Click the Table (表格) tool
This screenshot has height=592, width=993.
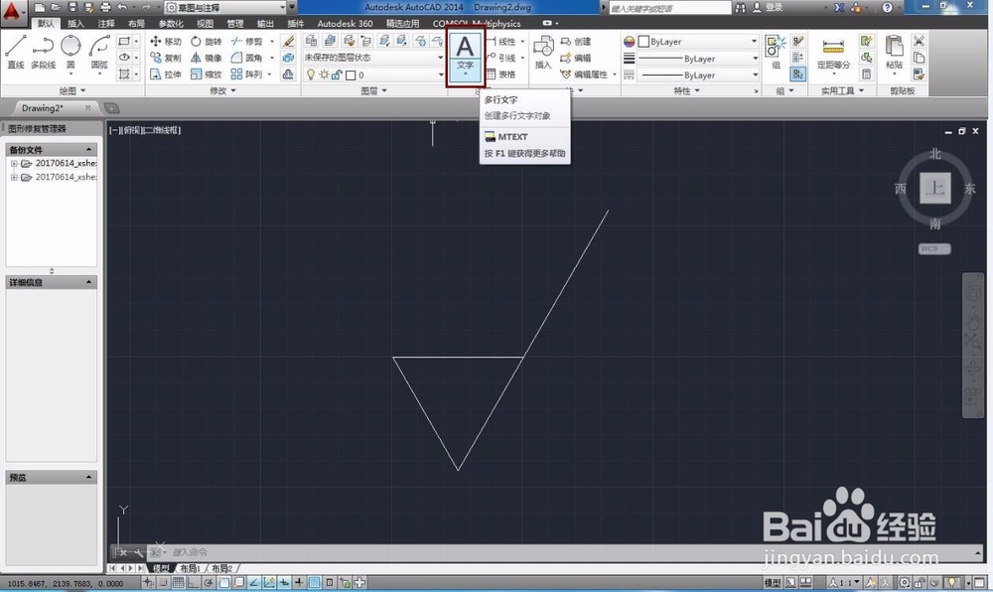point(500,74)
